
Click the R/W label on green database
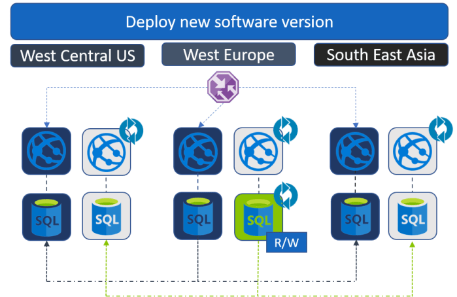pyautogui.click(x=286, y=243)
